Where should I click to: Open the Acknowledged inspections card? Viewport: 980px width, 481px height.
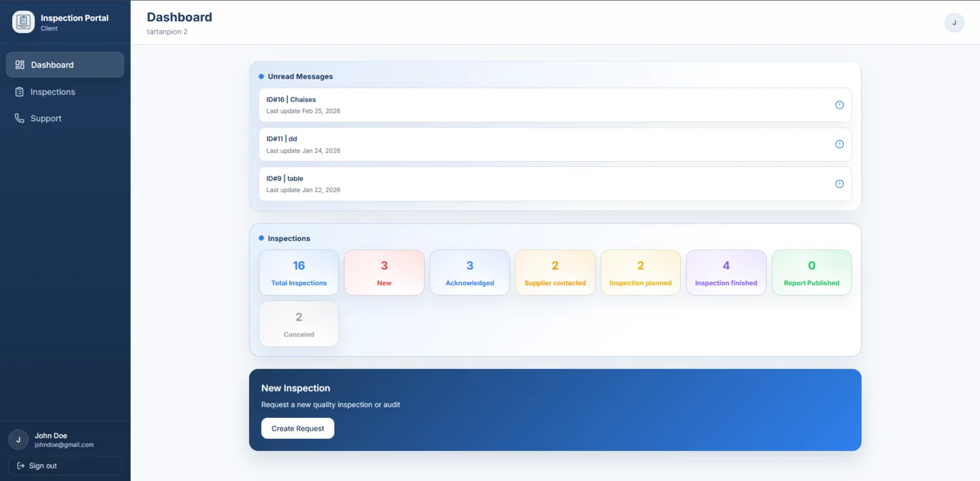(470, 272)
